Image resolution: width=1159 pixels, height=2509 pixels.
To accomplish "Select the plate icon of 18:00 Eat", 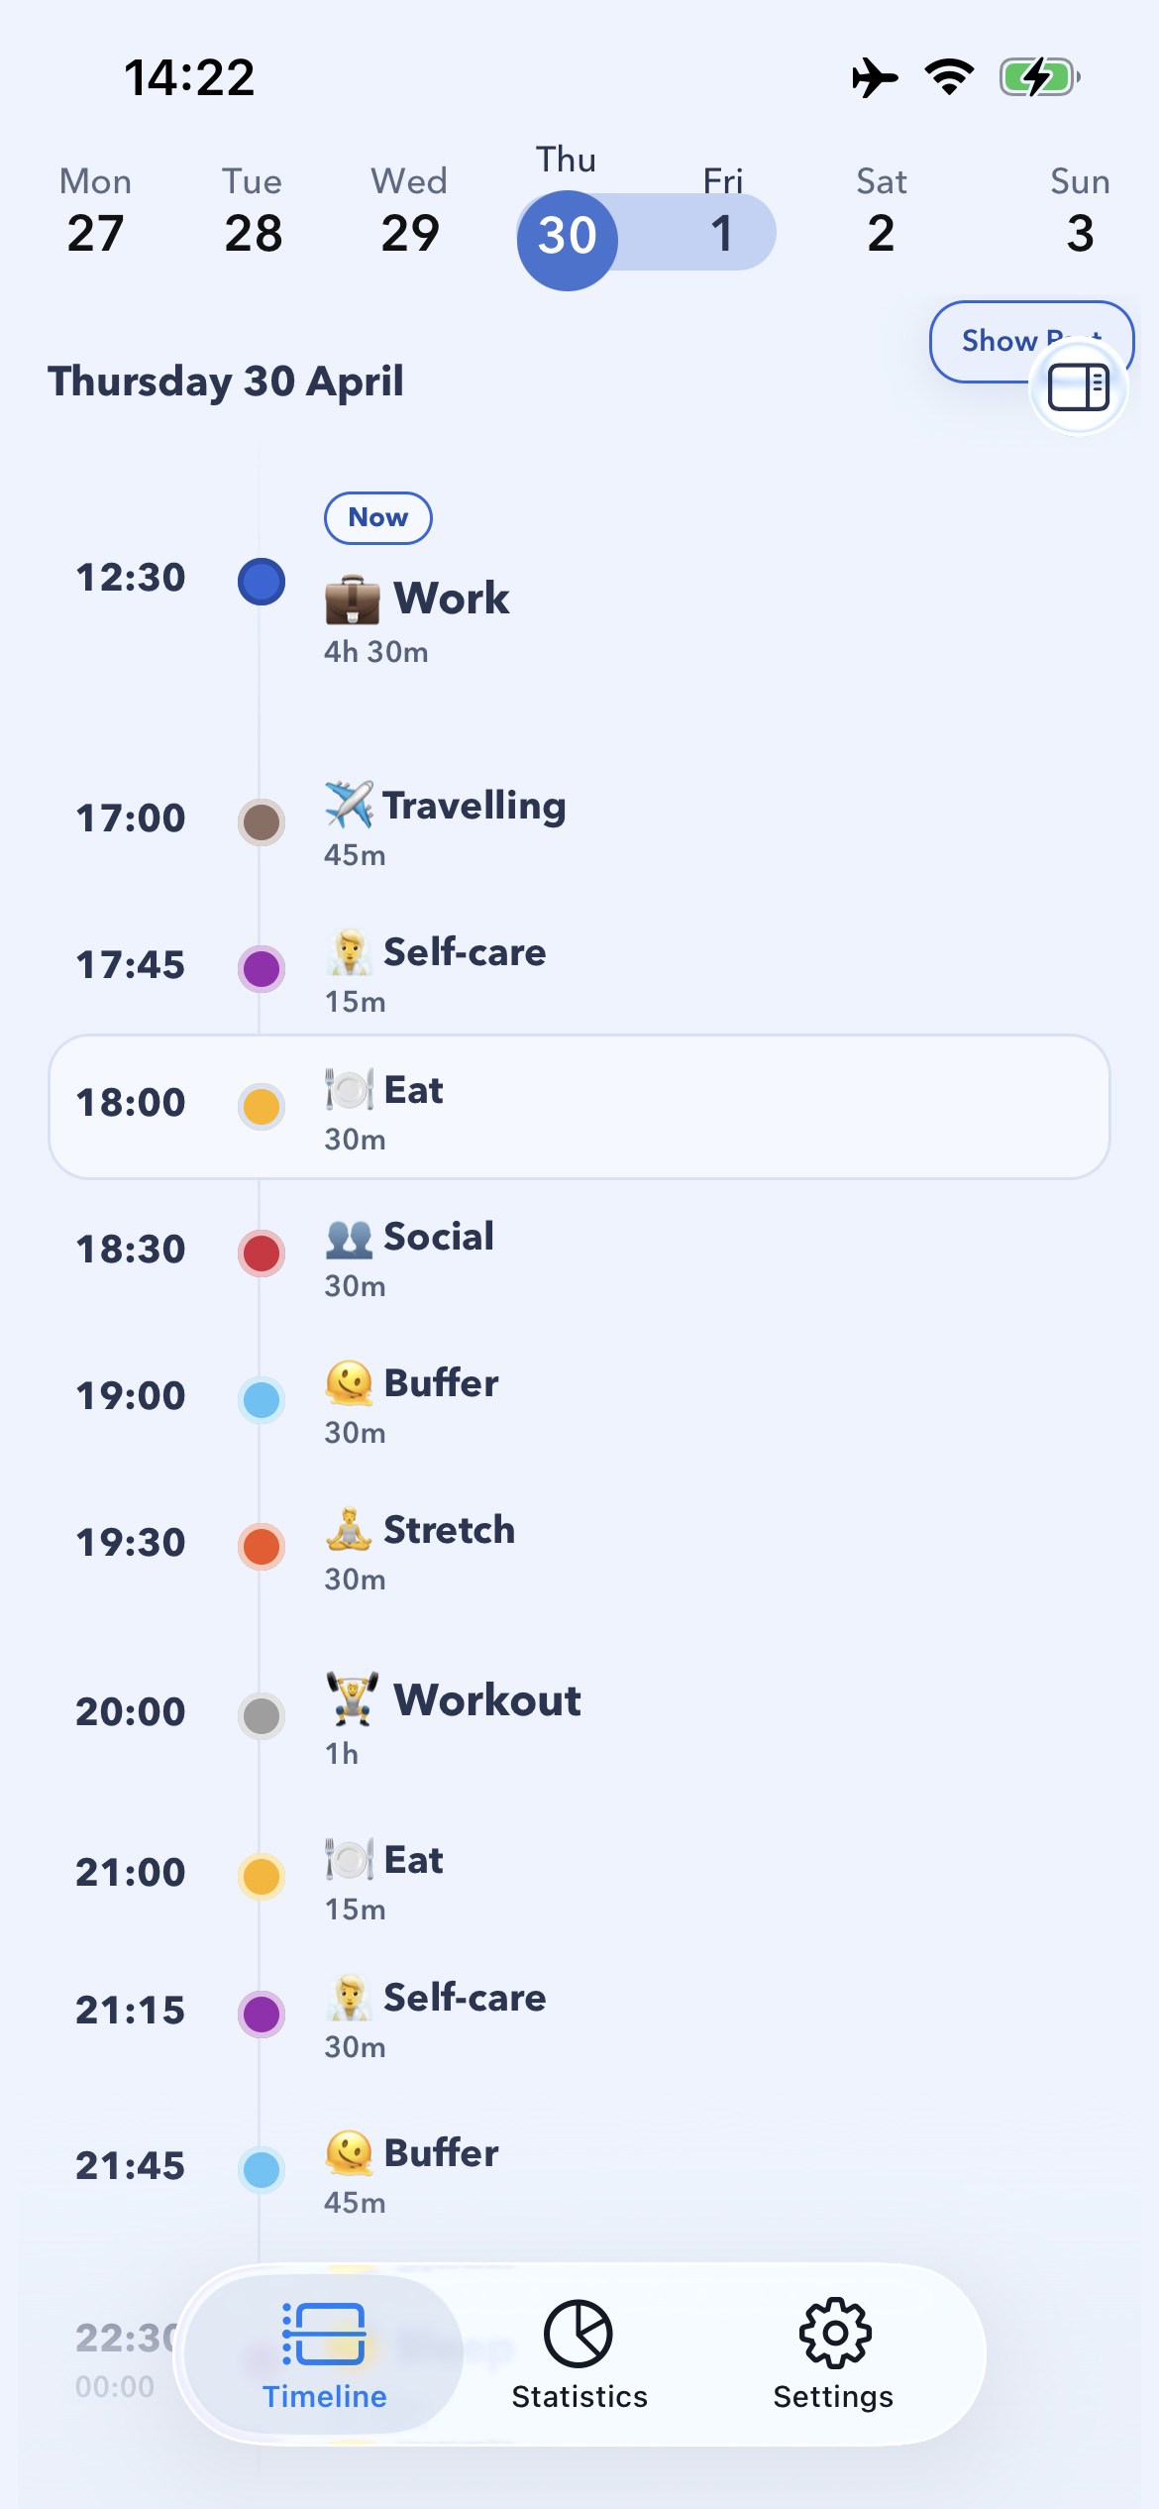I will tap(350, 1089).
